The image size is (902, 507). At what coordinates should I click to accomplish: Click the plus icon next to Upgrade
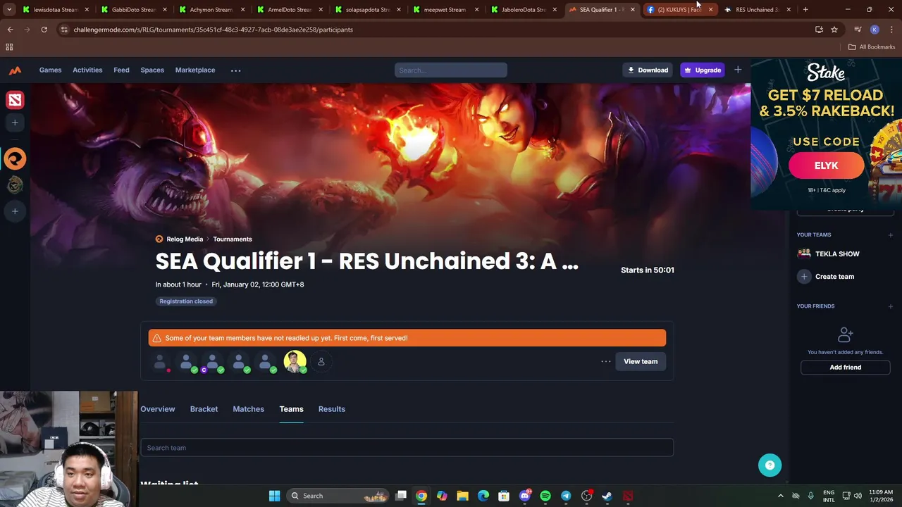tap(738, 70)
